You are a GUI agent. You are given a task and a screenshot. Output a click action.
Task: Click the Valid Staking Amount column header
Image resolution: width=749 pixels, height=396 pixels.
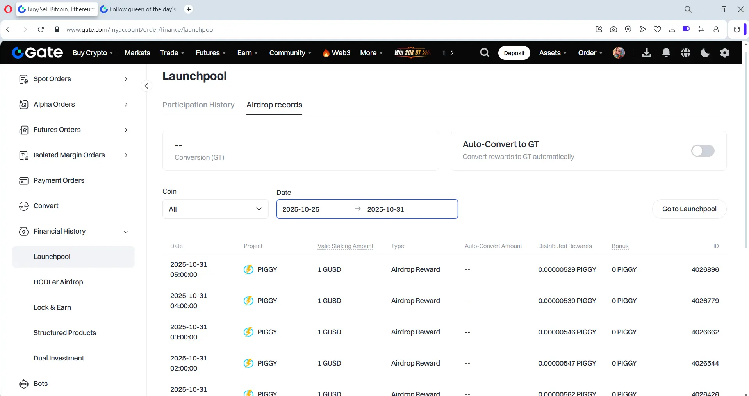click(x=346, y=246)
